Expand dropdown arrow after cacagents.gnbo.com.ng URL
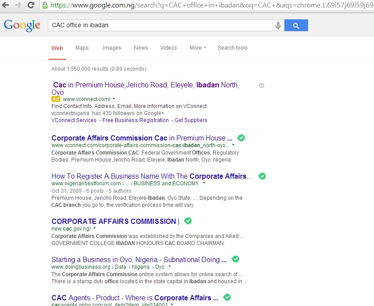Viewport: 374px width, 306px height. (172, 304)
